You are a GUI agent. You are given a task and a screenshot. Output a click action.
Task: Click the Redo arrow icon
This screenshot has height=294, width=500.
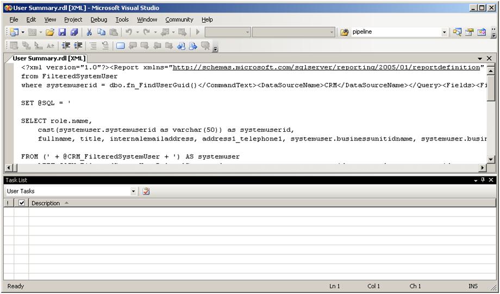pos(147,32)
